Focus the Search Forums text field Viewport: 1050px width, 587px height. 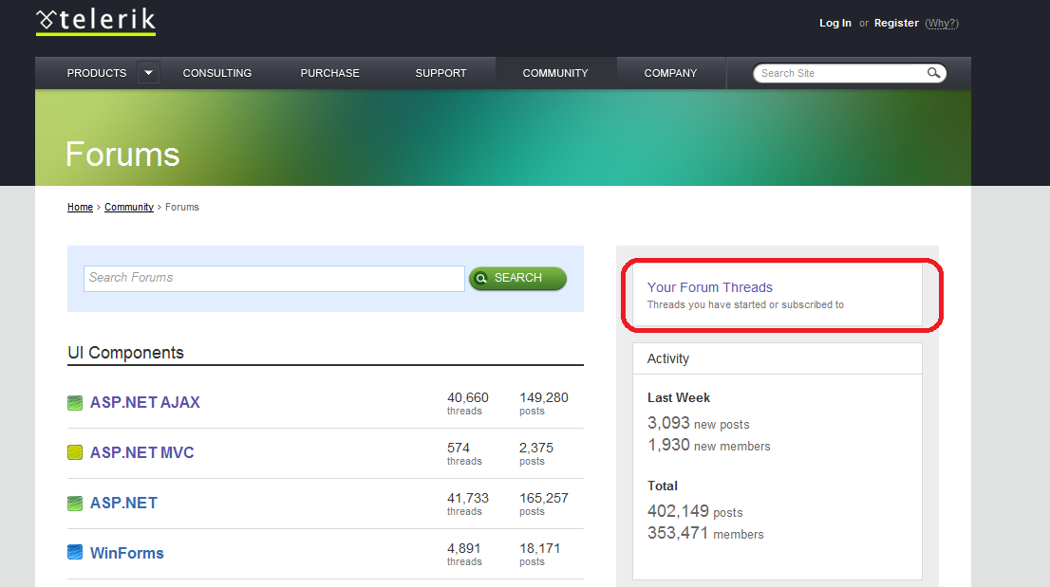tap(273, 278)
